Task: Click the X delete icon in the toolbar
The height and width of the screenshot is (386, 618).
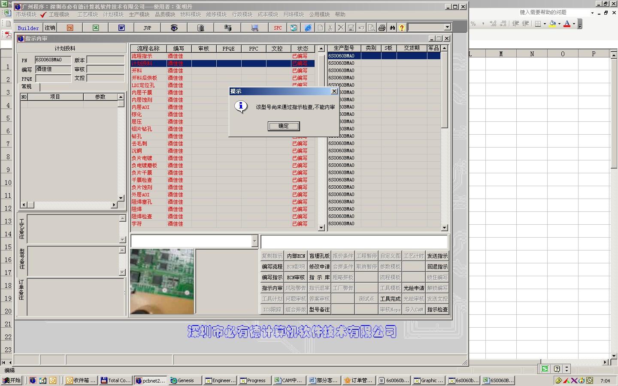Action: tap(341, 28)
